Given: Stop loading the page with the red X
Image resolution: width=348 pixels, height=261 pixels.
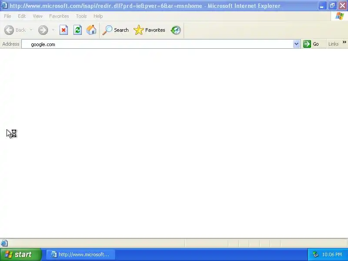Looking at the screenshot, I should point(64,30).
